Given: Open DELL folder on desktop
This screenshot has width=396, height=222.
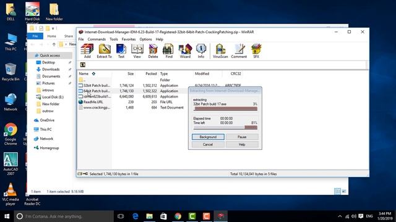Looking at the screenshot, I should point(11,12).
